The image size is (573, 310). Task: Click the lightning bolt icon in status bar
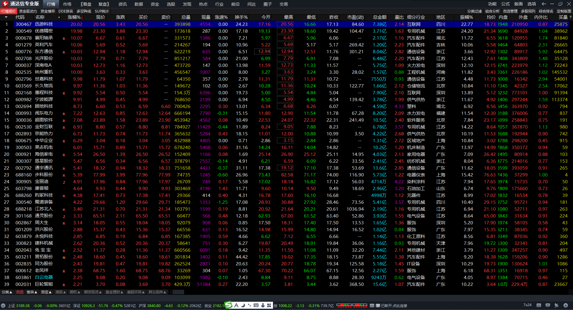point(566,305)
